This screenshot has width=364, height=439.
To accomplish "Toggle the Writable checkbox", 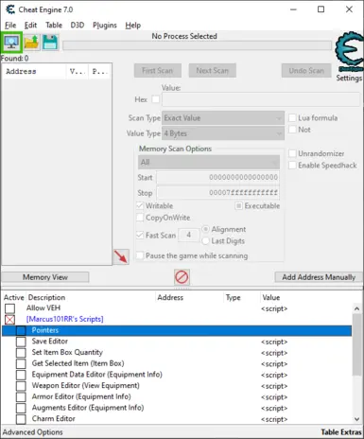I will coord(140,206).
